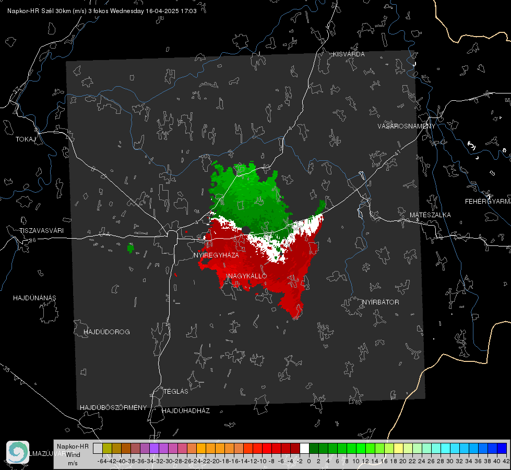Click the -64 value on the legend scale
This screenshot has width=511, height=470.
[x=102, y=461]
